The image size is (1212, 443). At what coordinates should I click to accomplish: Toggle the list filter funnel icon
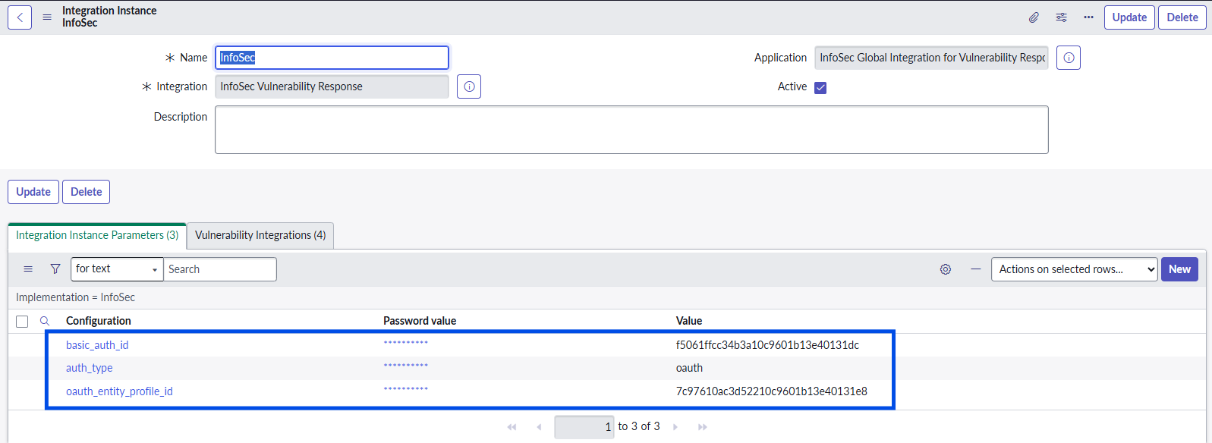[55, 269]
